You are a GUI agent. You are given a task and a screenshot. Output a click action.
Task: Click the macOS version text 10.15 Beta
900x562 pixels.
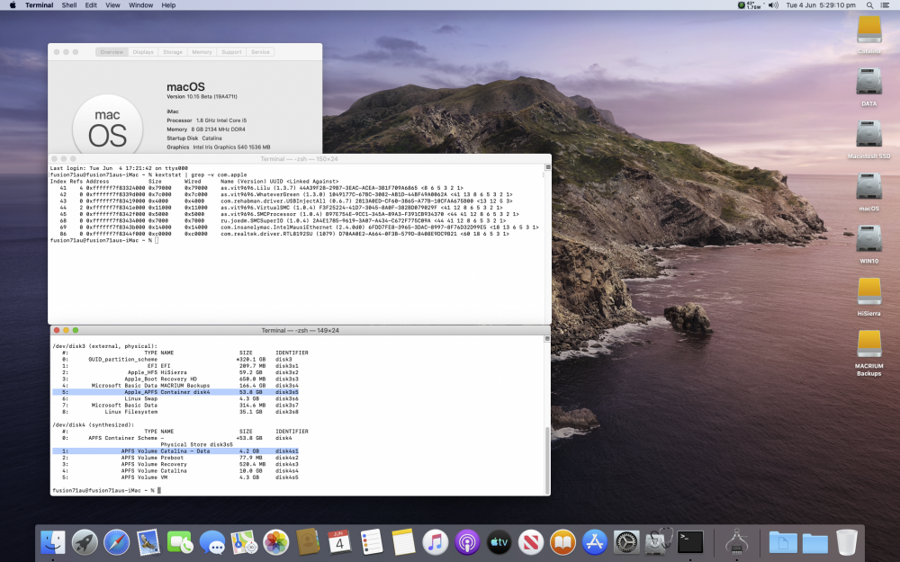pos(202,96)
